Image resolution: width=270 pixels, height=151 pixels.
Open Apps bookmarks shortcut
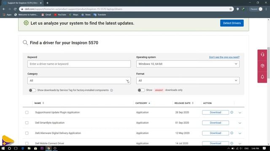7,15
